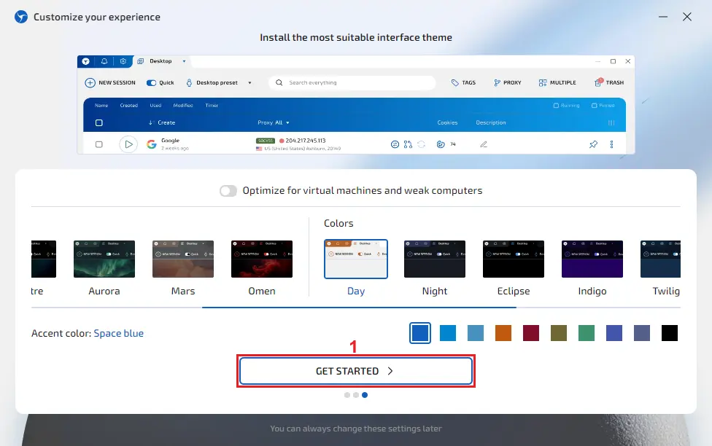The height and width of the screenshot is (446, 712).
Task: Click the IP address 204.217.245.113
Action: (x=306, y=141)
